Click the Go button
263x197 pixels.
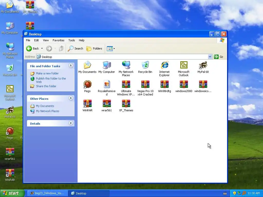tap(219, 57)
